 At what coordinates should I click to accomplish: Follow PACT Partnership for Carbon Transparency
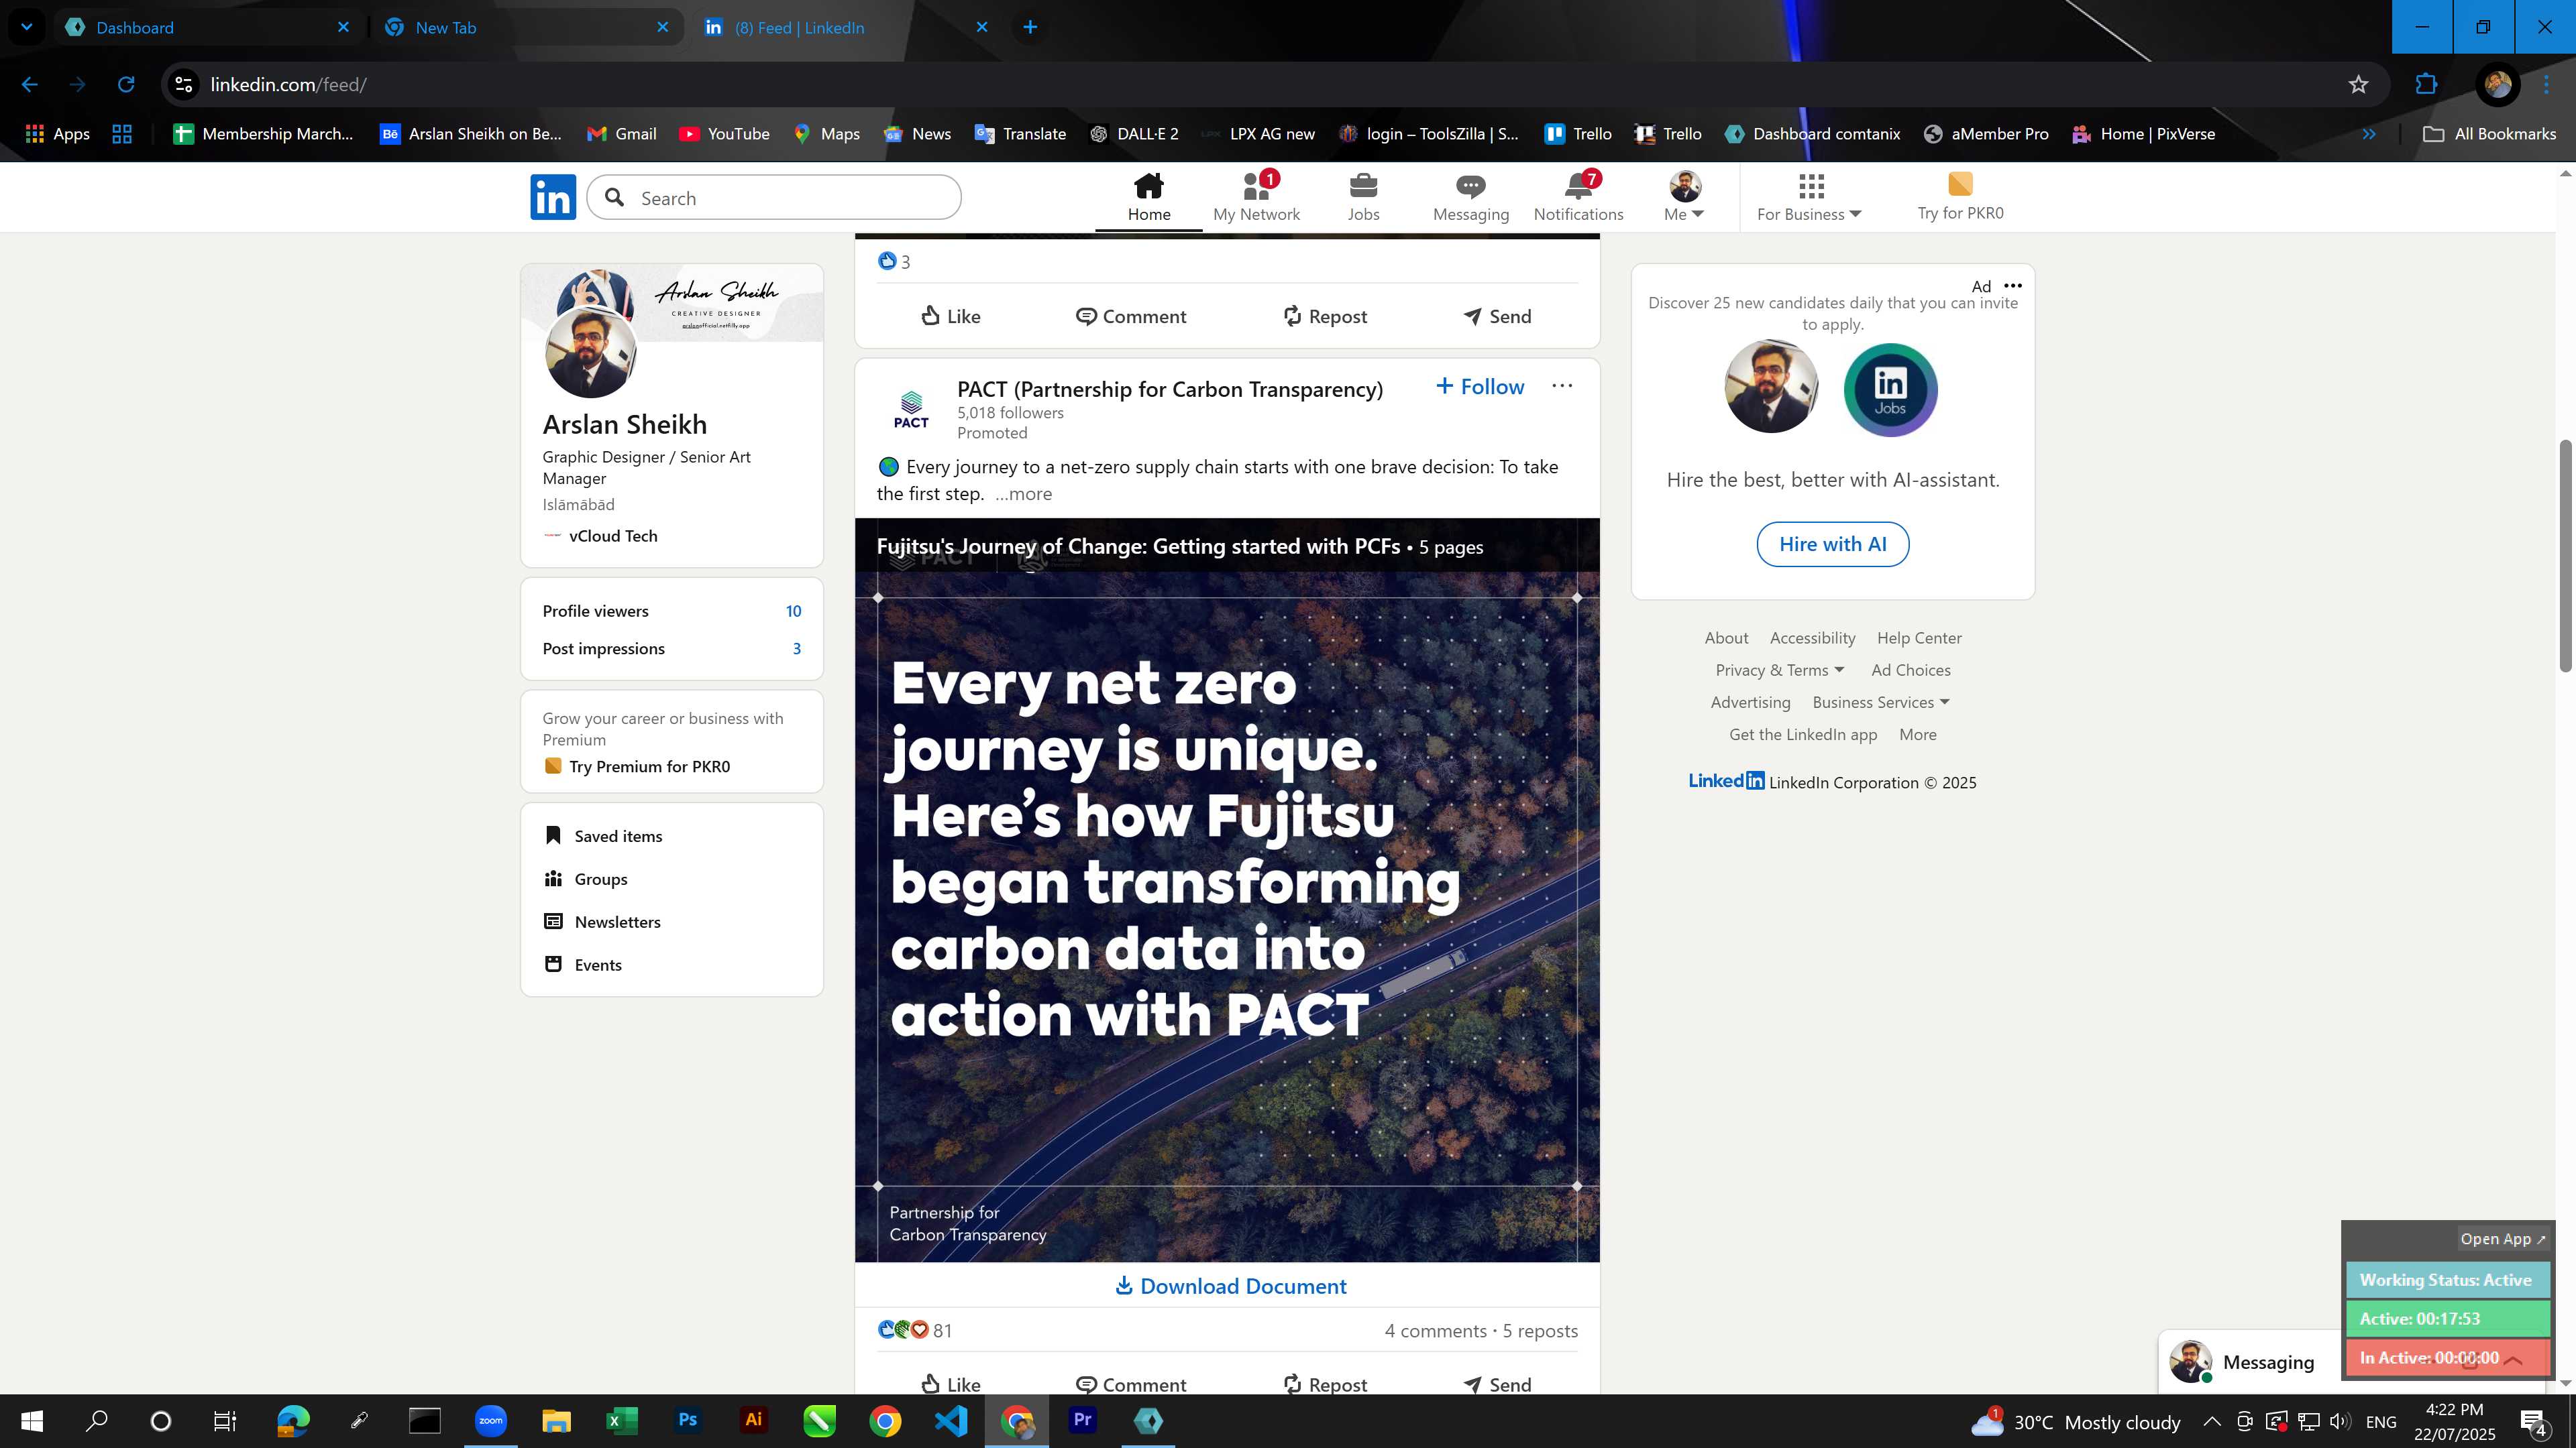point(1480,387)
